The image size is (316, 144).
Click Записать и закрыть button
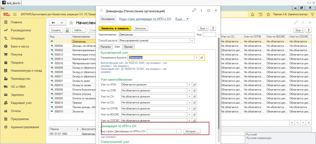115,28
